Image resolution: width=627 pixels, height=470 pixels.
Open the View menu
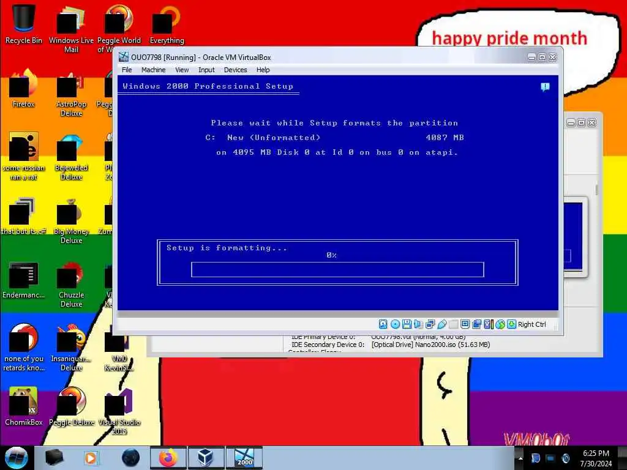click(x=182, y=70)
